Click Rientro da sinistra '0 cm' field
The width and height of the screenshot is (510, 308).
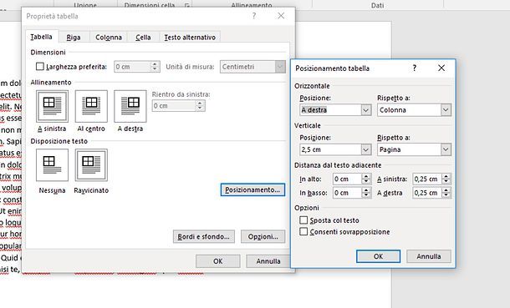174,105
